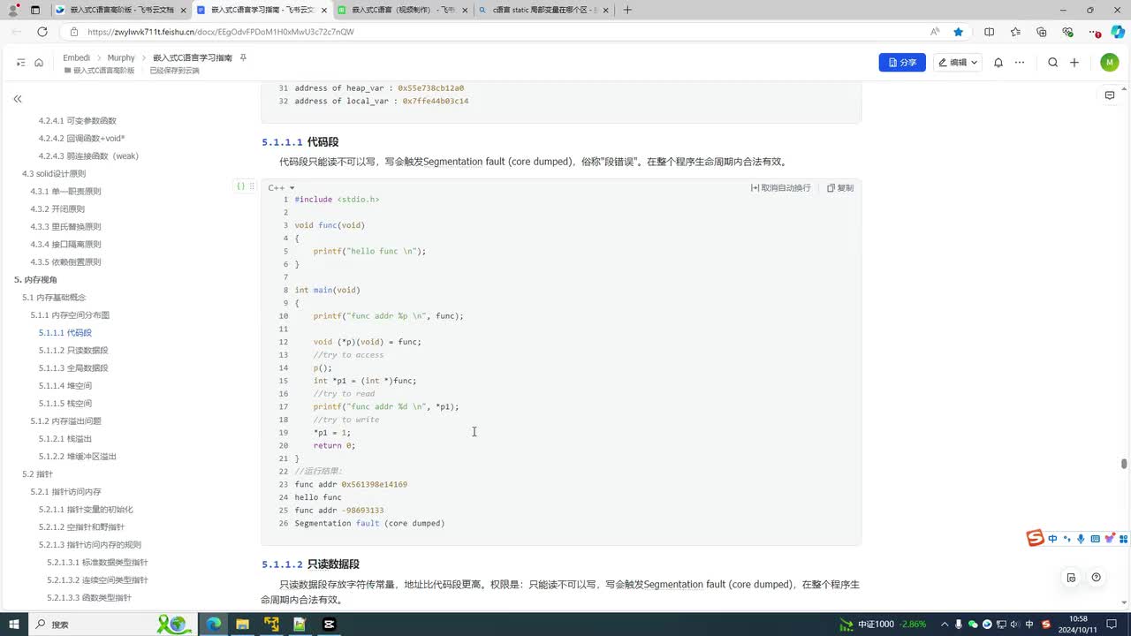Viewport: 1131px width, 636px height.
Task: Open the 编辑 mode dropdown
Action: [x=958, y=63]
